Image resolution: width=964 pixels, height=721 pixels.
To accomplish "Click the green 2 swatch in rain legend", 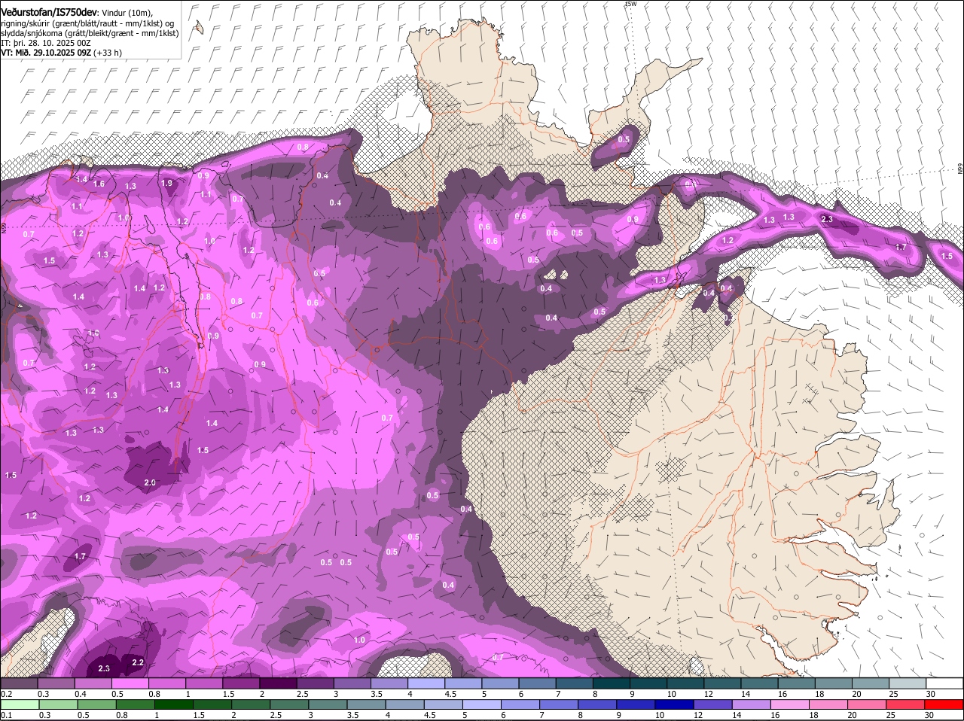I will point(251,704).
